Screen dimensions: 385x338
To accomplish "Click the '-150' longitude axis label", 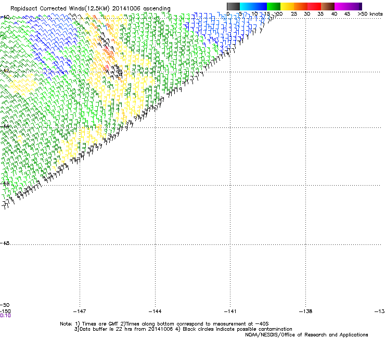I will click(5, 311).
